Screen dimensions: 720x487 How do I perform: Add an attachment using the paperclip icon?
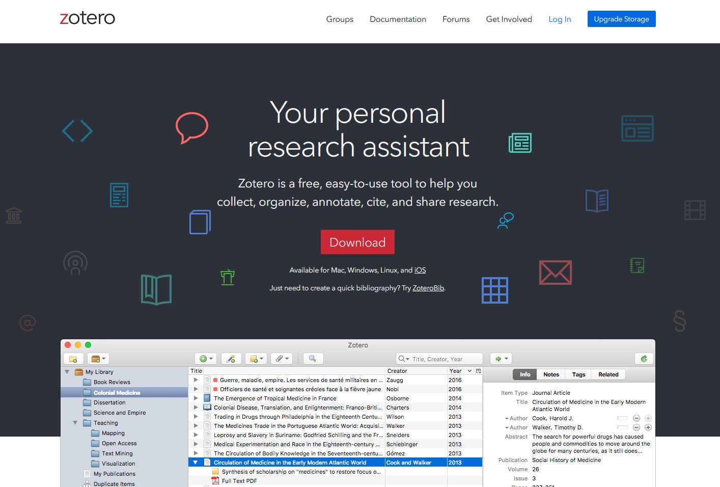279,358
